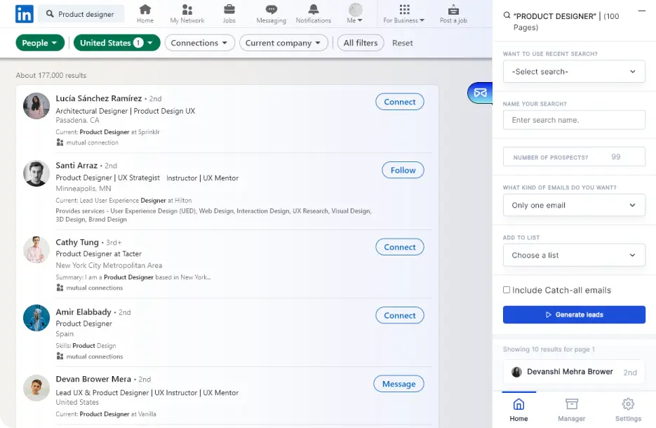Enable Include Catch-all emails checkbox
Screen dimensions: 656x428
coord(507,290)
